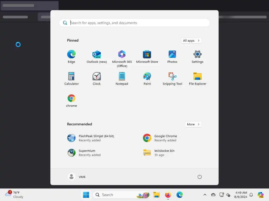Open the notifications bell icon

tap(251, 195)
